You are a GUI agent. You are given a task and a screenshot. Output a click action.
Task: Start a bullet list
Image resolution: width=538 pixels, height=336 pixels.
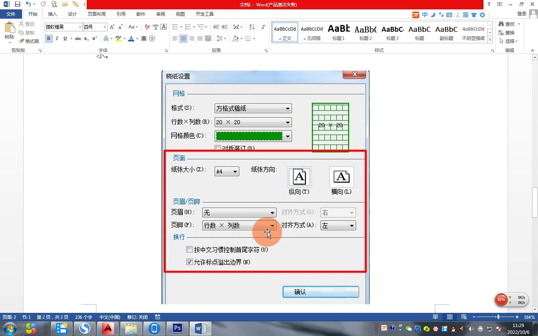175,27
